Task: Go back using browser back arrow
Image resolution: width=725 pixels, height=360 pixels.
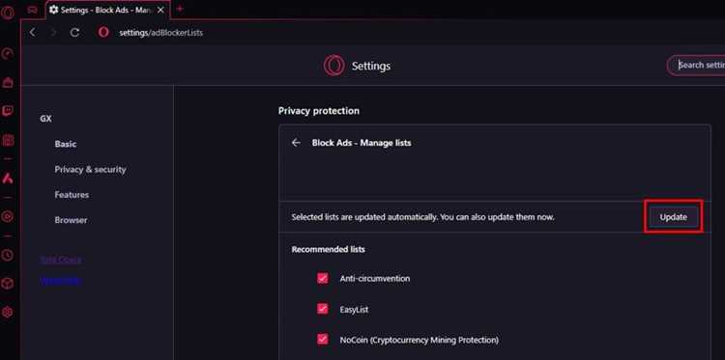Action: (32, 32)
